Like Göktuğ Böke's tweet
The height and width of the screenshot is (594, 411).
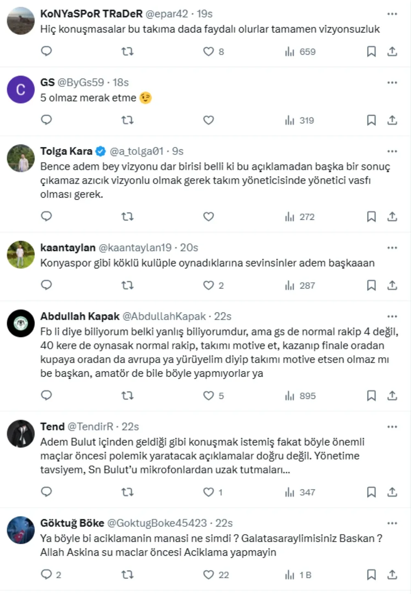point(209,575)
